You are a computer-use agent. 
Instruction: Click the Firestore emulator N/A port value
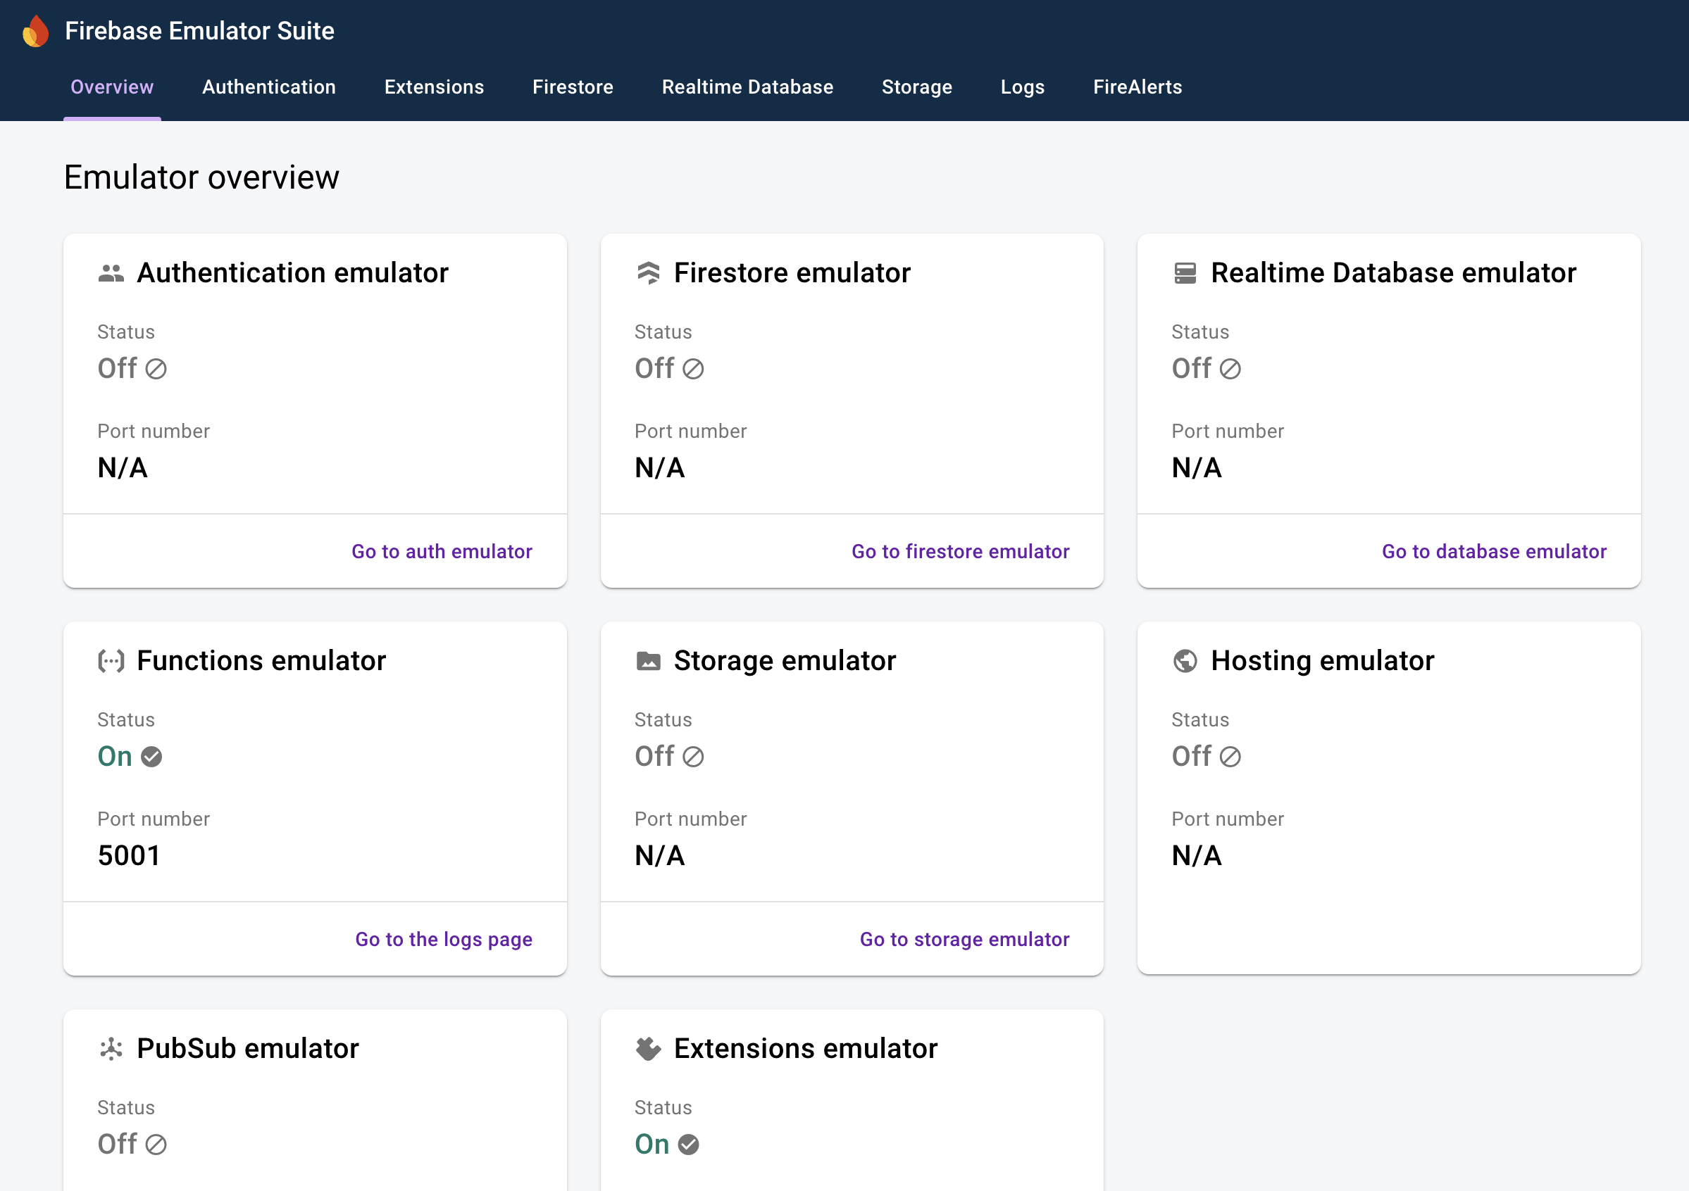[660, 467]
